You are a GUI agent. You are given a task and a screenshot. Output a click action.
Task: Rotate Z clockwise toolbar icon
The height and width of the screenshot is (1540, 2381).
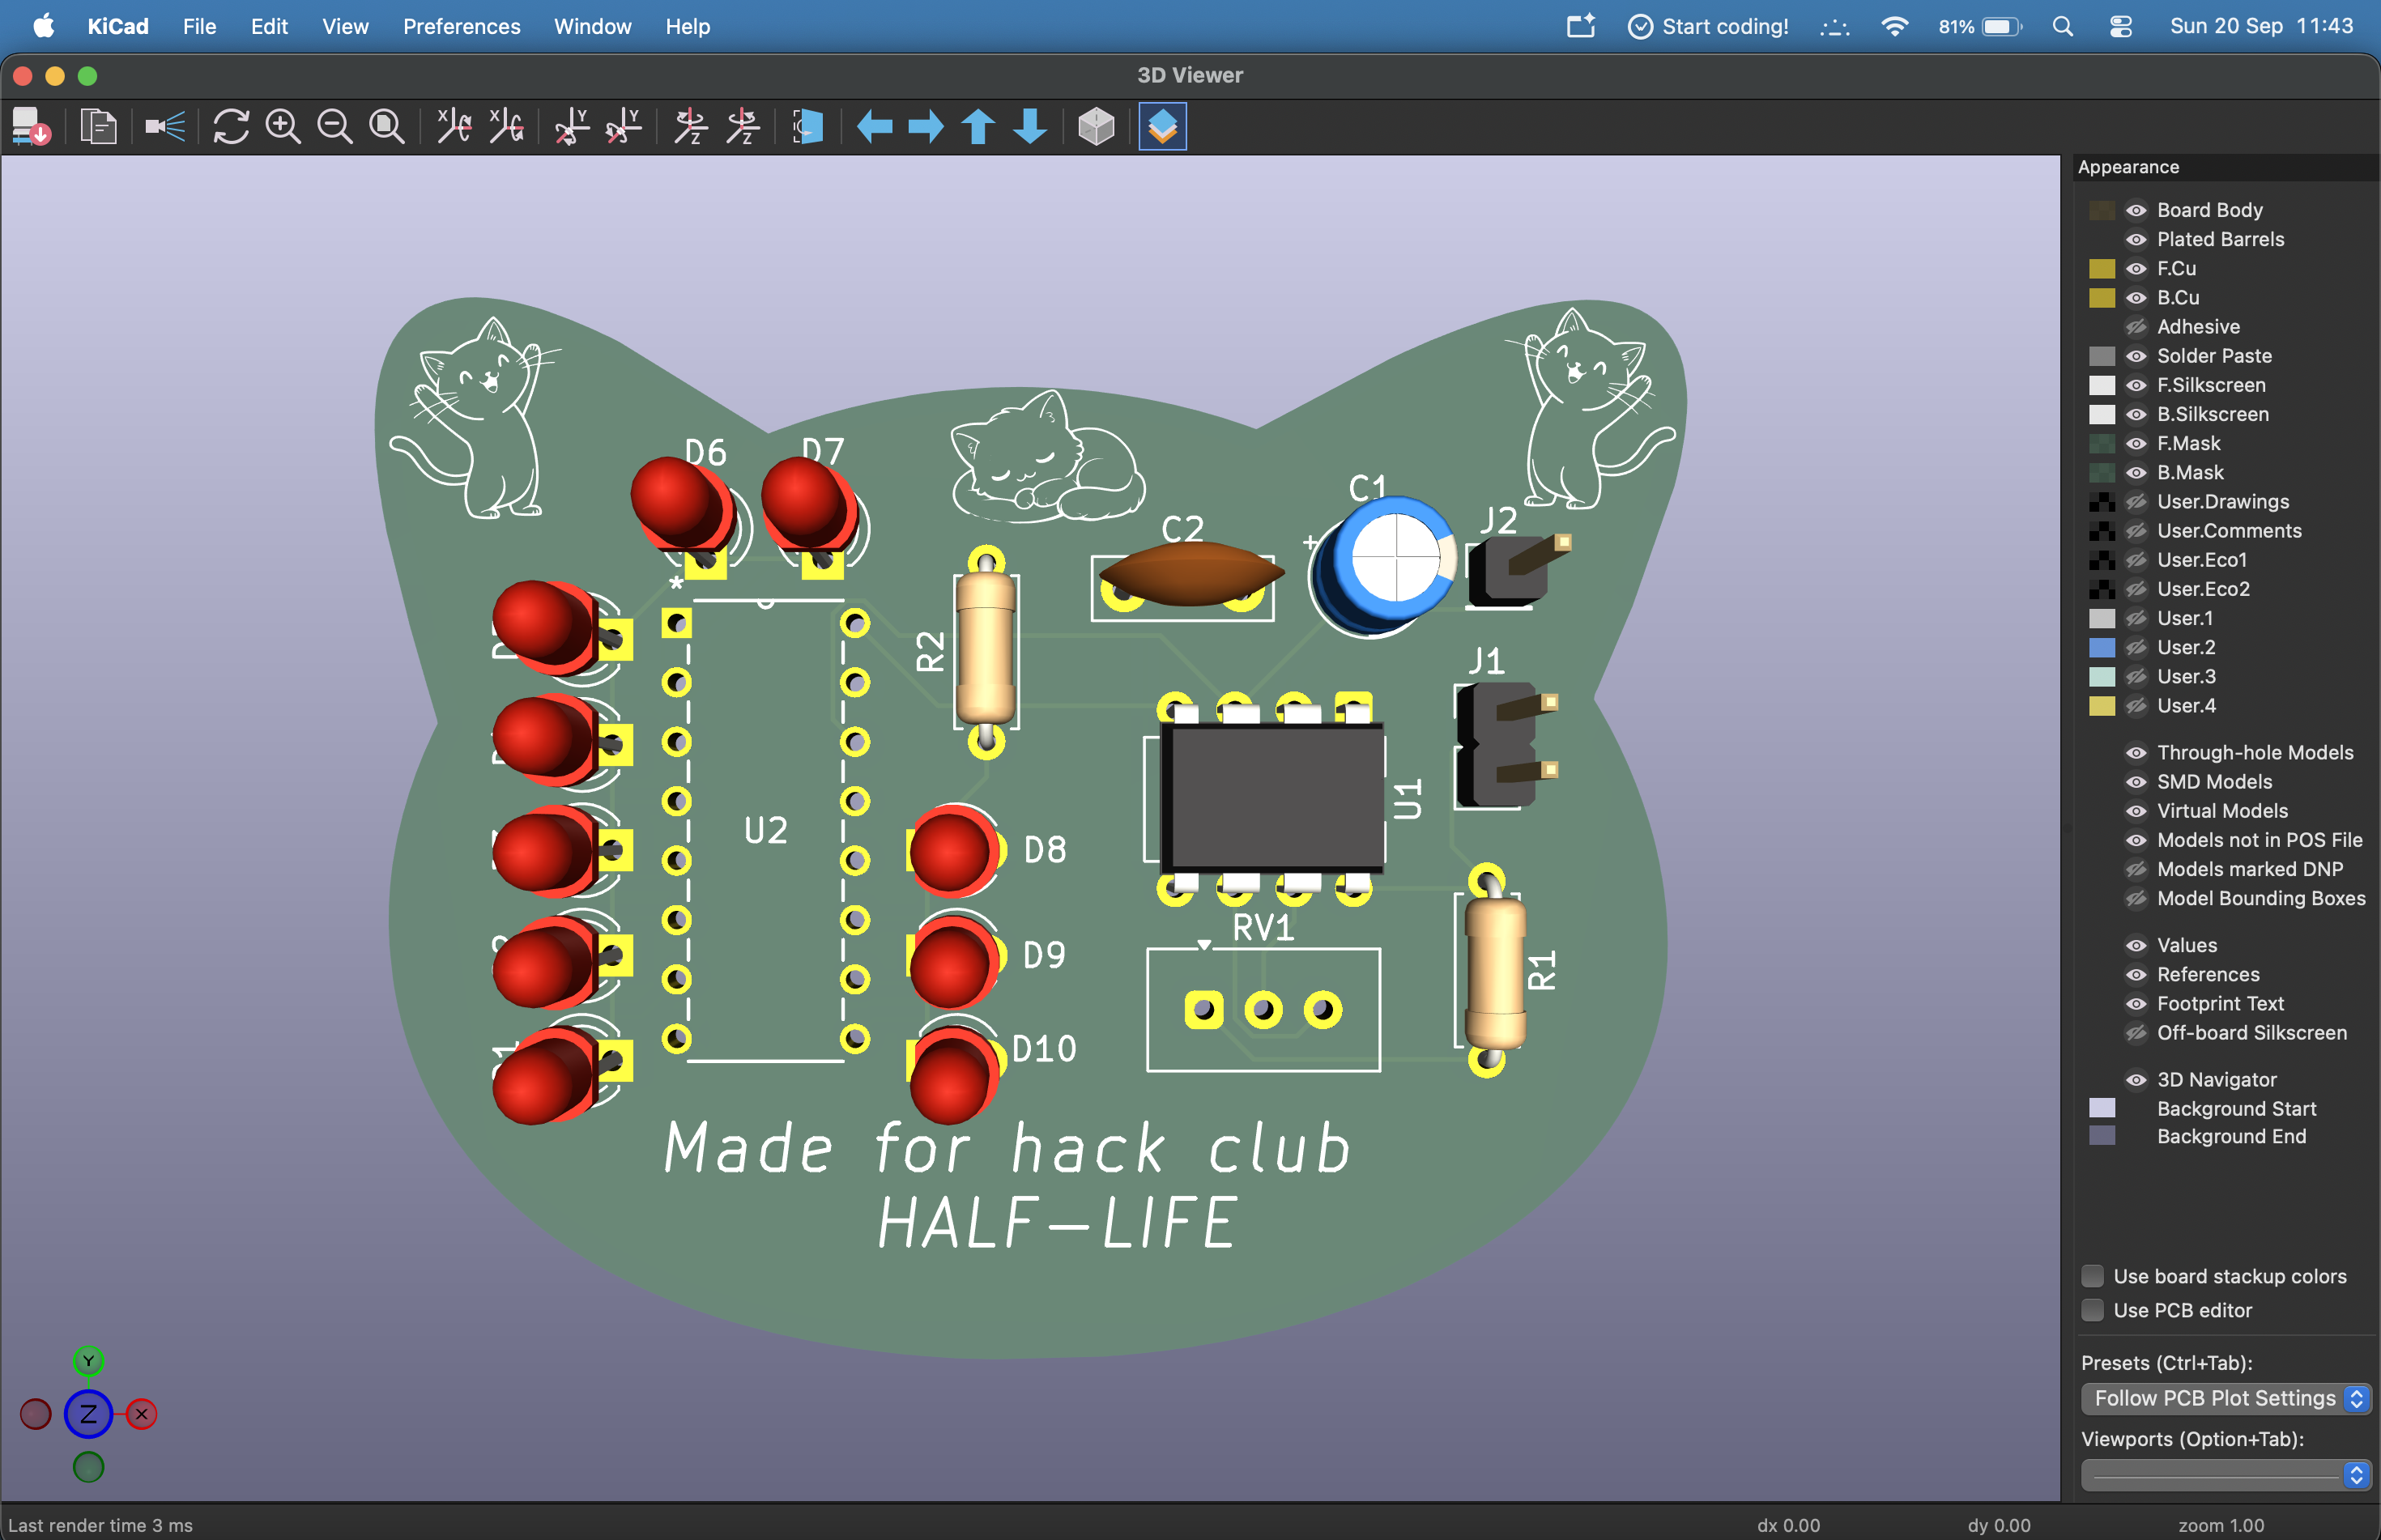[x=690, y=127]
